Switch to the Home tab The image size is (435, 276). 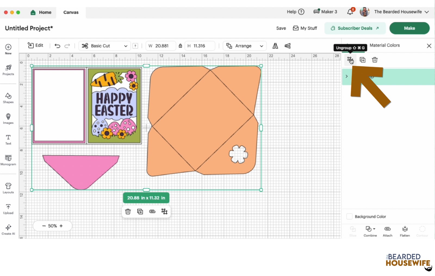(41, 12)
